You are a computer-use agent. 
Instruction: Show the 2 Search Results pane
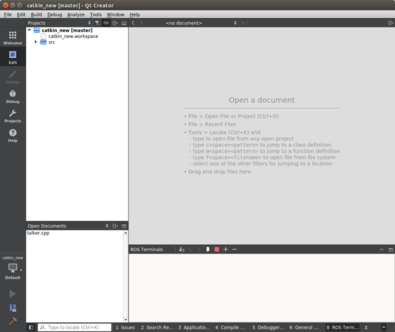157,327
